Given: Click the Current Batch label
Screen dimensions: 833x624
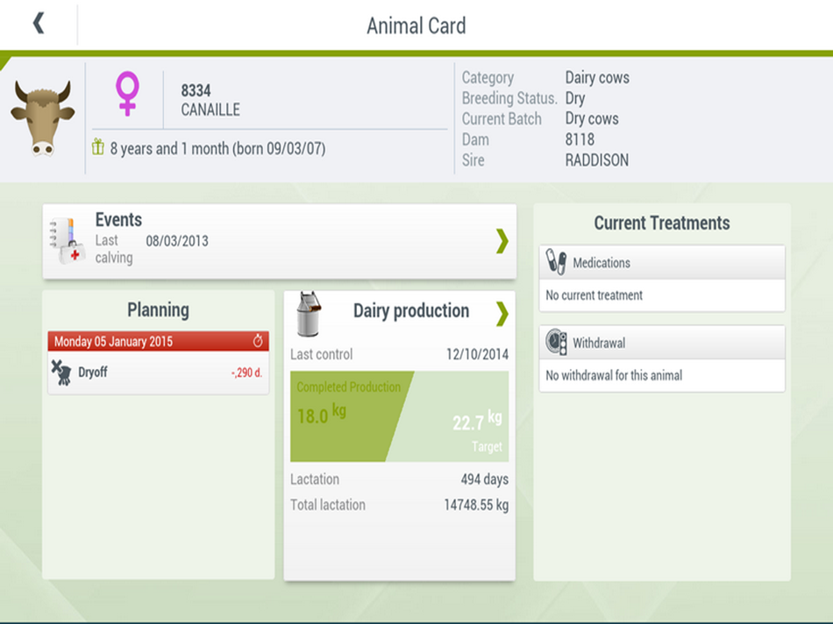Looking at the screenshot, I should 502,119.
